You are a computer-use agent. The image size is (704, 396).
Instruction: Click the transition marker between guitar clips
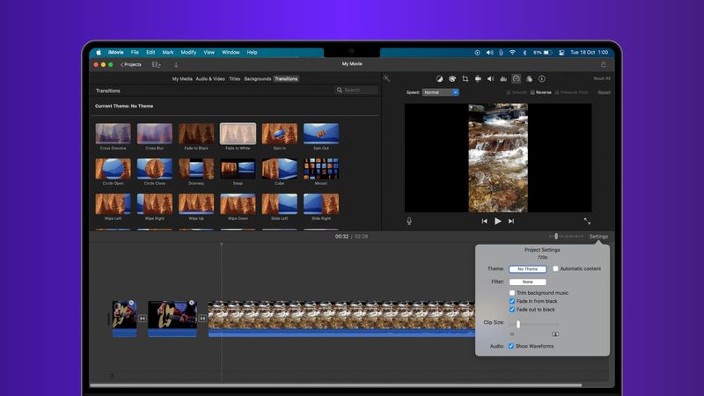[143, 319]
